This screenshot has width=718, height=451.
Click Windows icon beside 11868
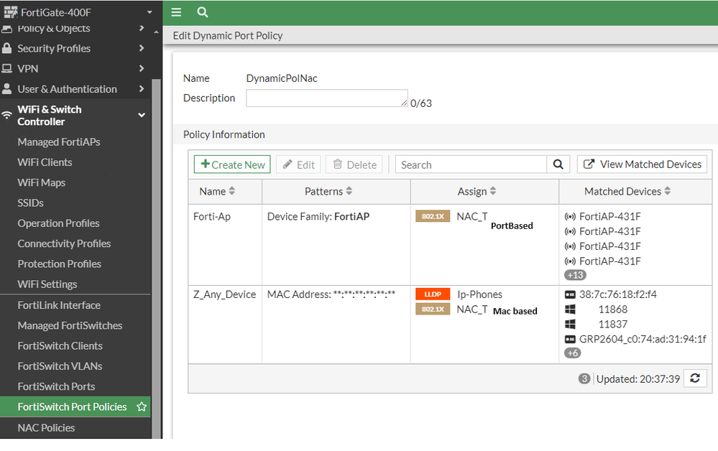click(570, 310)
